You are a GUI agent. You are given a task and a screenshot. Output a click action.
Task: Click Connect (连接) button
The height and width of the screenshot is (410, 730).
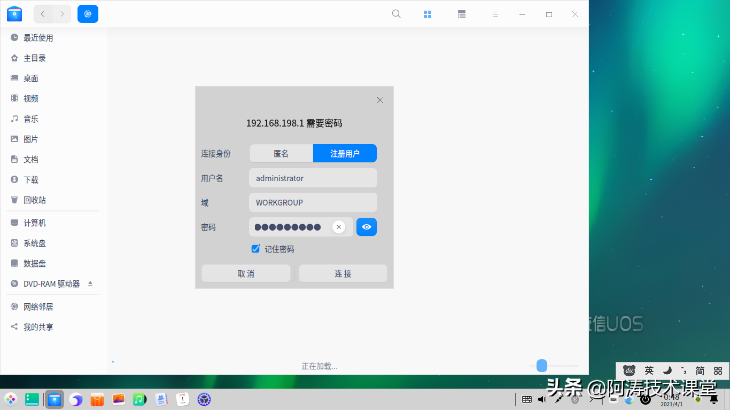click(x=343, y=273)
